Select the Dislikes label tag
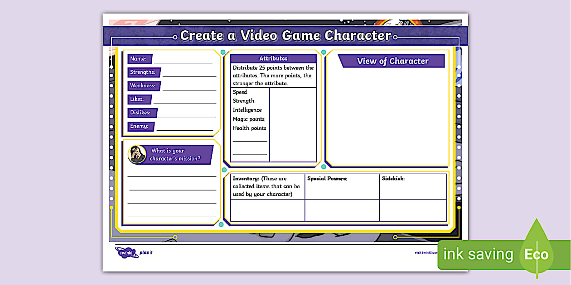 click(142, 113)
